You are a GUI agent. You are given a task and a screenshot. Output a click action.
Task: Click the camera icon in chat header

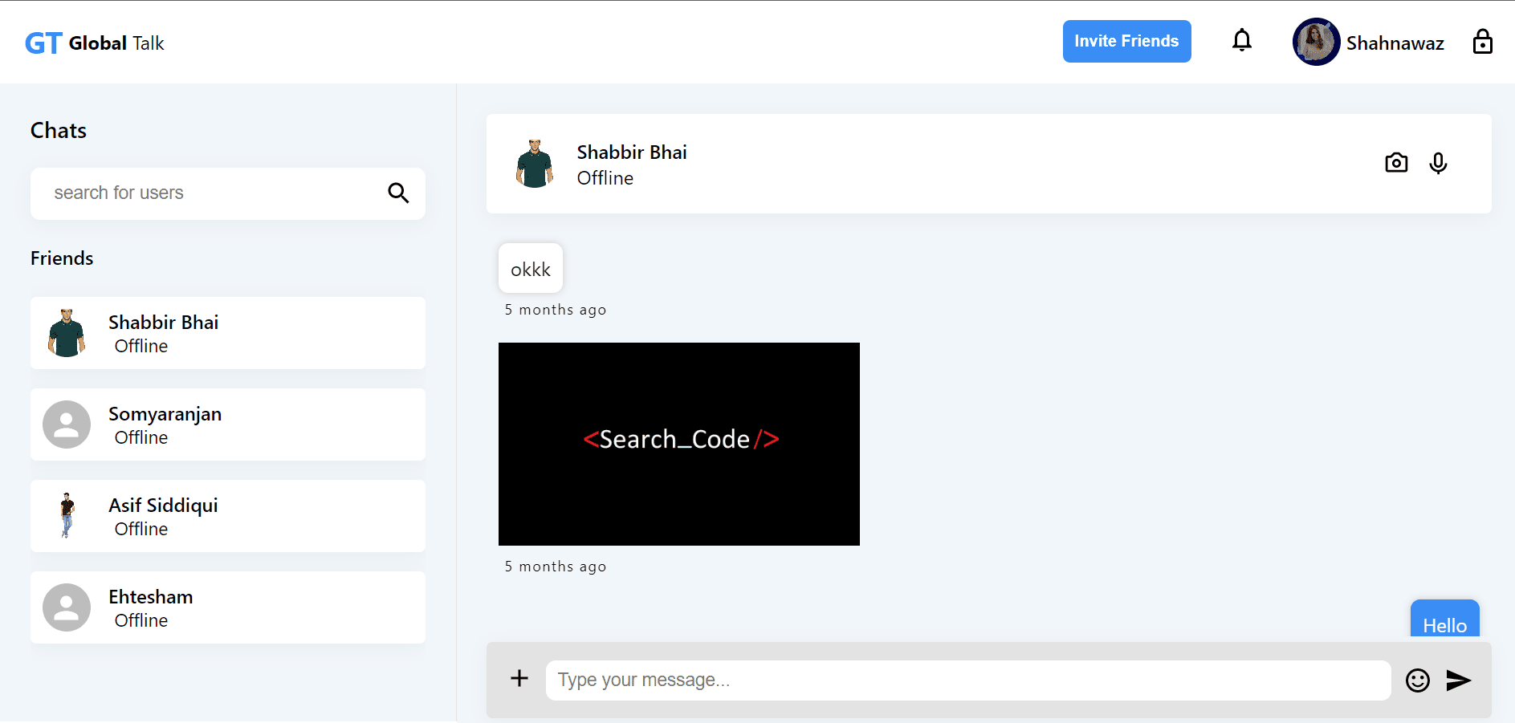[x=1396, y=163]
